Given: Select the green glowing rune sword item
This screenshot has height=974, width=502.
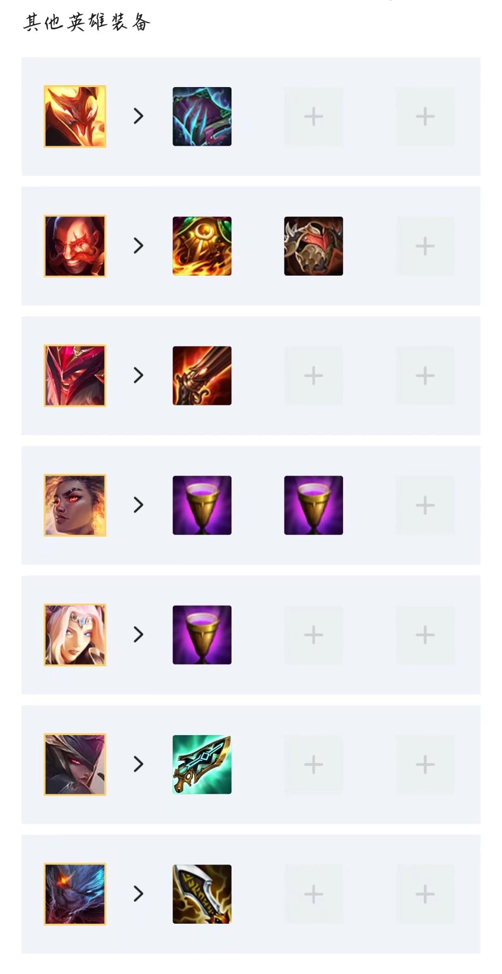Looking at the screenshot, I should pos(202,764).
